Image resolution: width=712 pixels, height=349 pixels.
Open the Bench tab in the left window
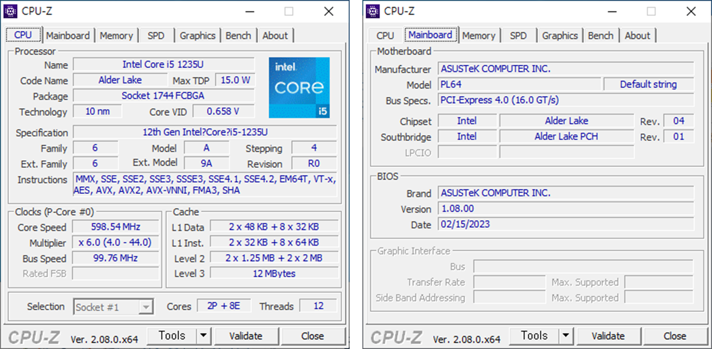tap(239, 36)
